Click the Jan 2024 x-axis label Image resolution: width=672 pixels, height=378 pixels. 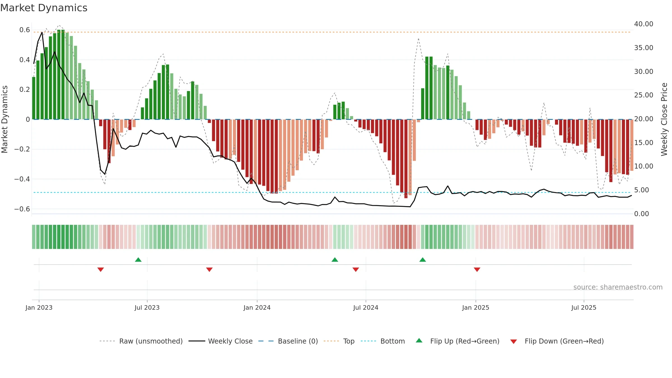click(257, 307)
